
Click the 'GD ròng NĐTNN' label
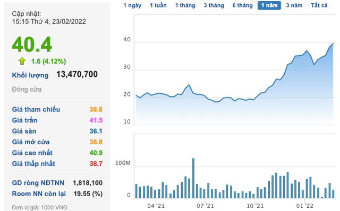point(38,183)
